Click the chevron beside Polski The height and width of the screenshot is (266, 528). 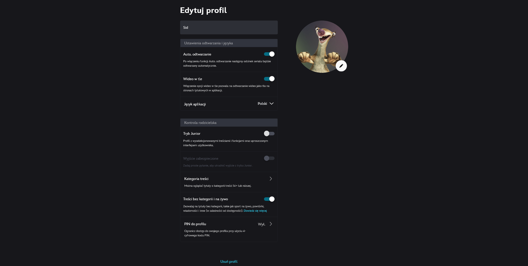pyautogui.click(x=272, y=104)
